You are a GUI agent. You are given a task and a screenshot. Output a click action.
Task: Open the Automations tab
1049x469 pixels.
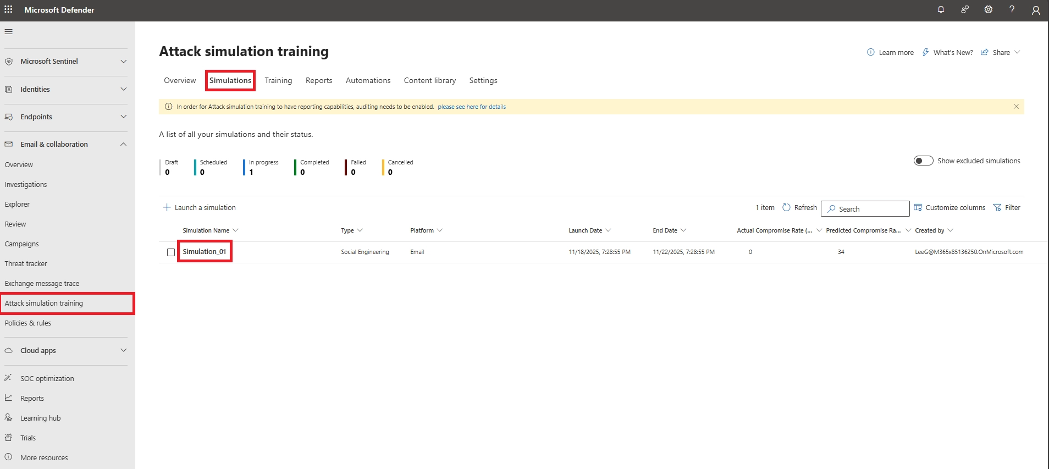368,80
